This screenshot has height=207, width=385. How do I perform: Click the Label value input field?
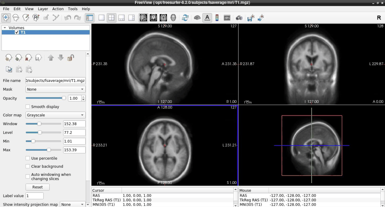click(34, 196)
